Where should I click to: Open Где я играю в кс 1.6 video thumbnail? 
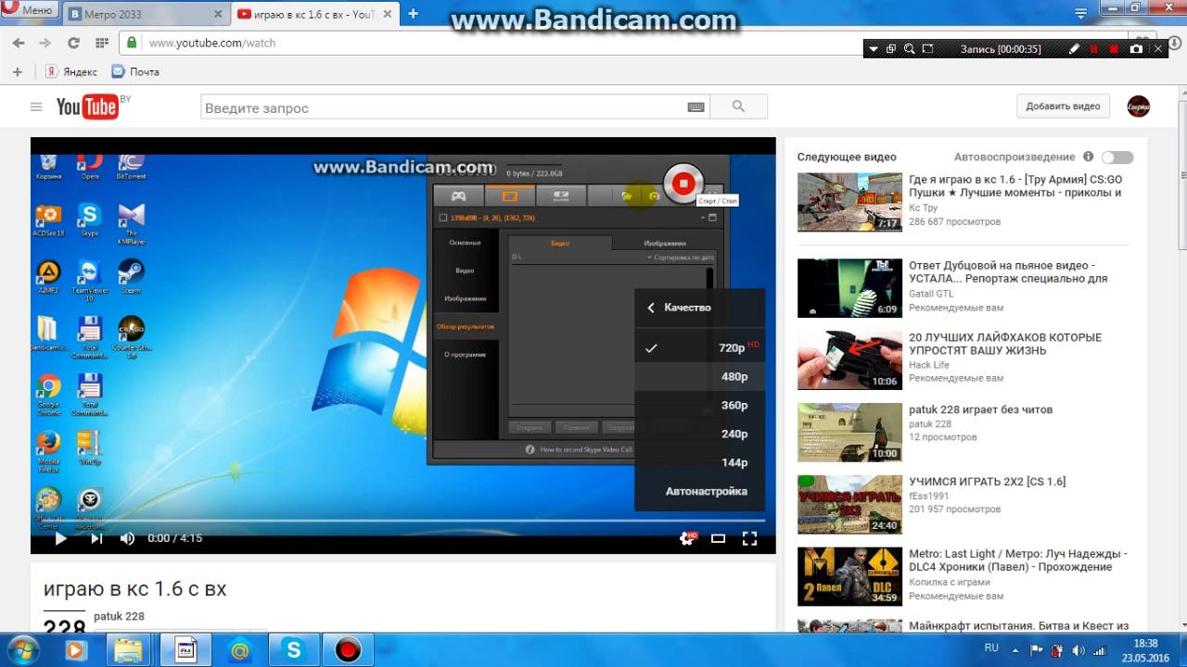coord(849,202)
